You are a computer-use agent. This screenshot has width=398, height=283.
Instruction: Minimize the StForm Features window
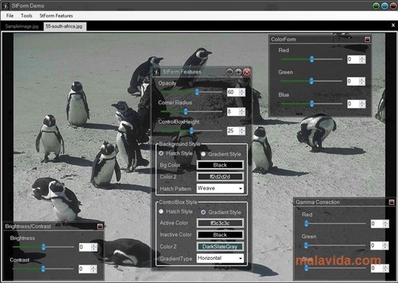coord(229,72)
